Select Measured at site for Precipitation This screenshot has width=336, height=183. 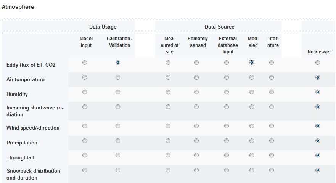coord(168,141)
